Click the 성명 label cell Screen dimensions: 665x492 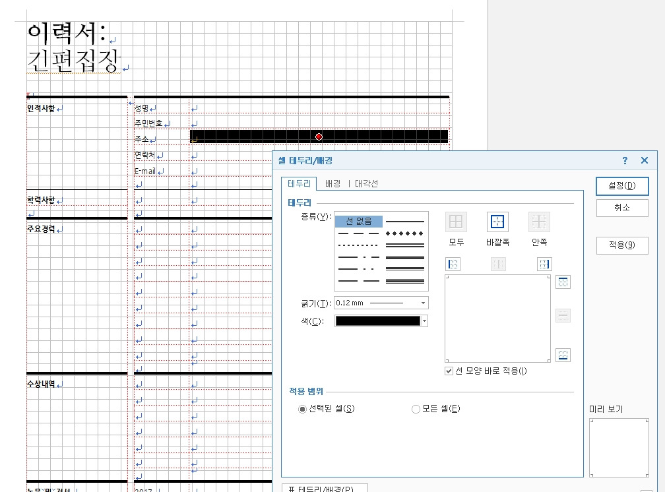click(x=142, y=109)
